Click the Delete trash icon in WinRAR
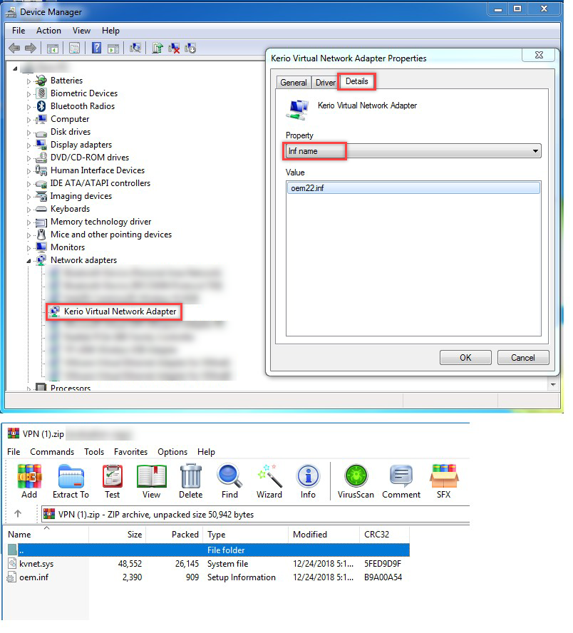573x633 pixels. 190,481
